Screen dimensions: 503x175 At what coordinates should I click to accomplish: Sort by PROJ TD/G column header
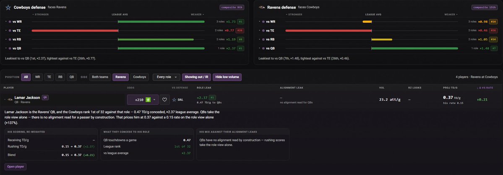(x=450, y=88)
